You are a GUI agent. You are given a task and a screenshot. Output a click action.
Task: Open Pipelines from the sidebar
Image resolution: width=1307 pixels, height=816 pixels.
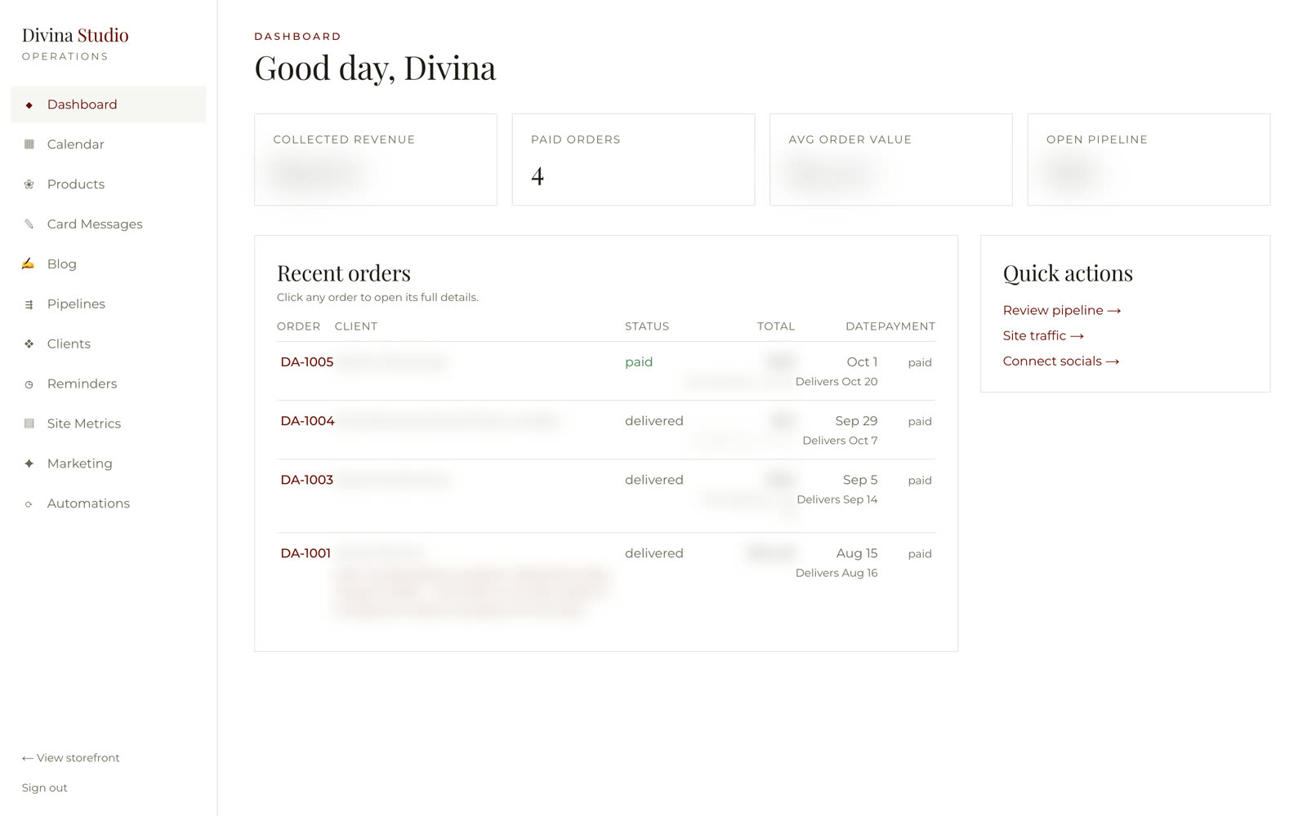[x=109, y=304]
